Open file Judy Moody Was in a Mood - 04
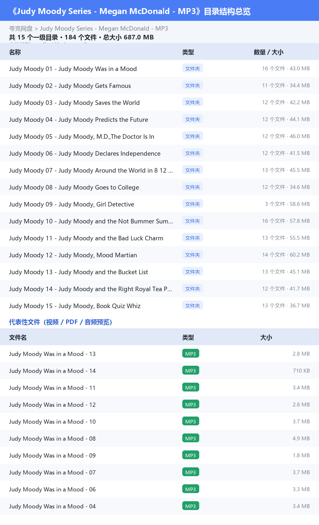319x525 pixels. 52,506
